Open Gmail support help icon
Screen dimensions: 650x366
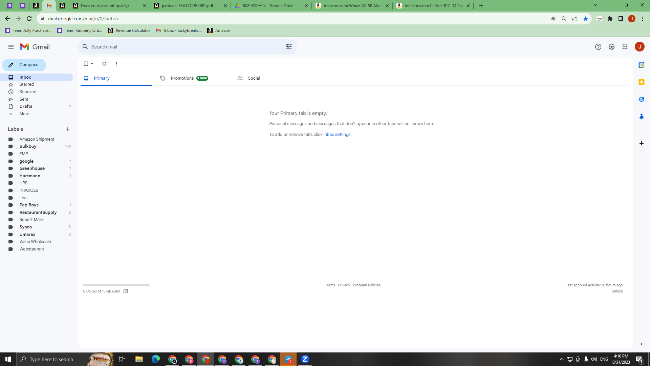[x=598, y=47]
